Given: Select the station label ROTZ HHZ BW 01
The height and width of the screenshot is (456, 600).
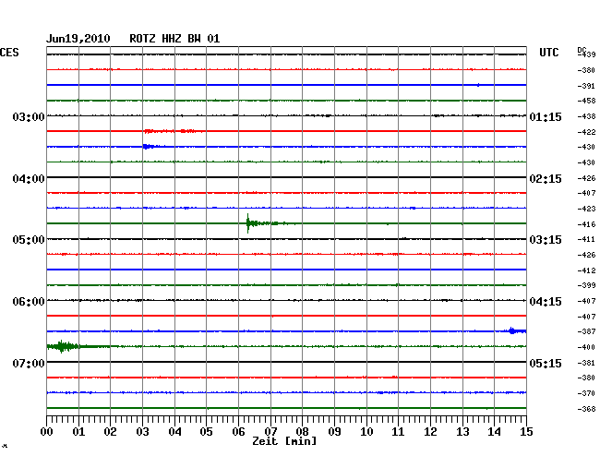Looking at the screenshot, I should pyautogui.click(x=174, y=39).
